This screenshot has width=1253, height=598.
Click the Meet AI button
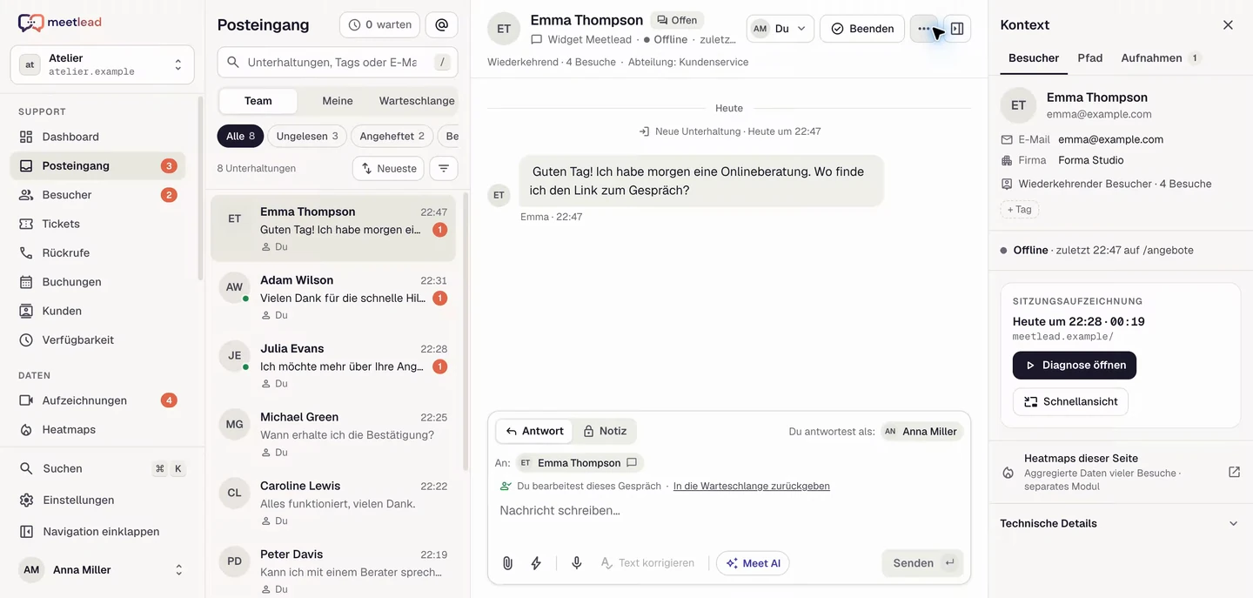[x=753, y=563]
